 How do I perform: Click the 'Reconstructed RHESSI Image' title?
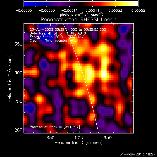click(78, 20)
